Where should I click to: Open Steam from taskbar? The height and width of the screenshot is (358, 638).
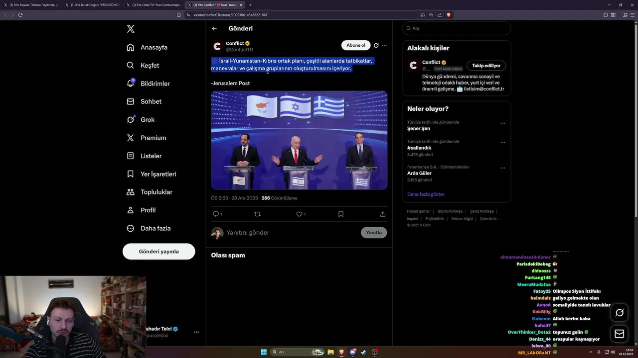click(x=363, y=352)
